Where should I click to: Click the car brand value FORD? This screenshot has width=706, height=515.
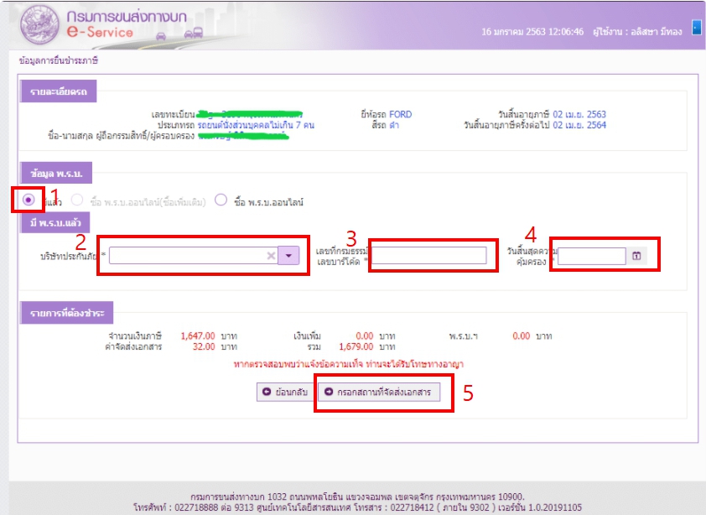(400, 114)
